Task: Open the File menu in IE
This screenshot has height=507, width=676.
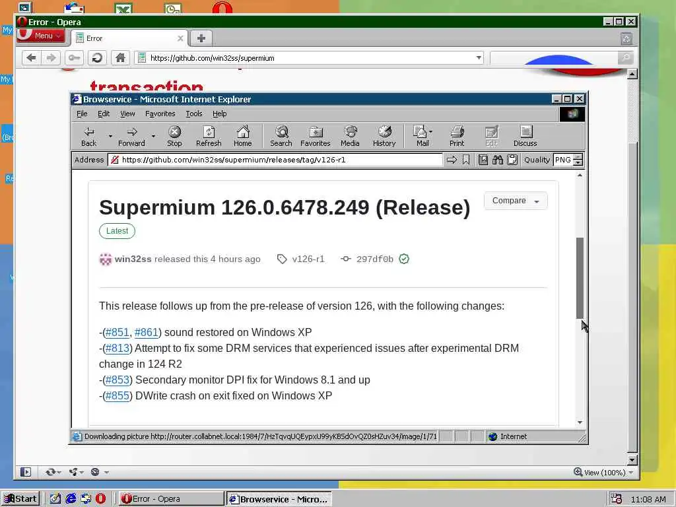Action: click(x=82, y=114)
